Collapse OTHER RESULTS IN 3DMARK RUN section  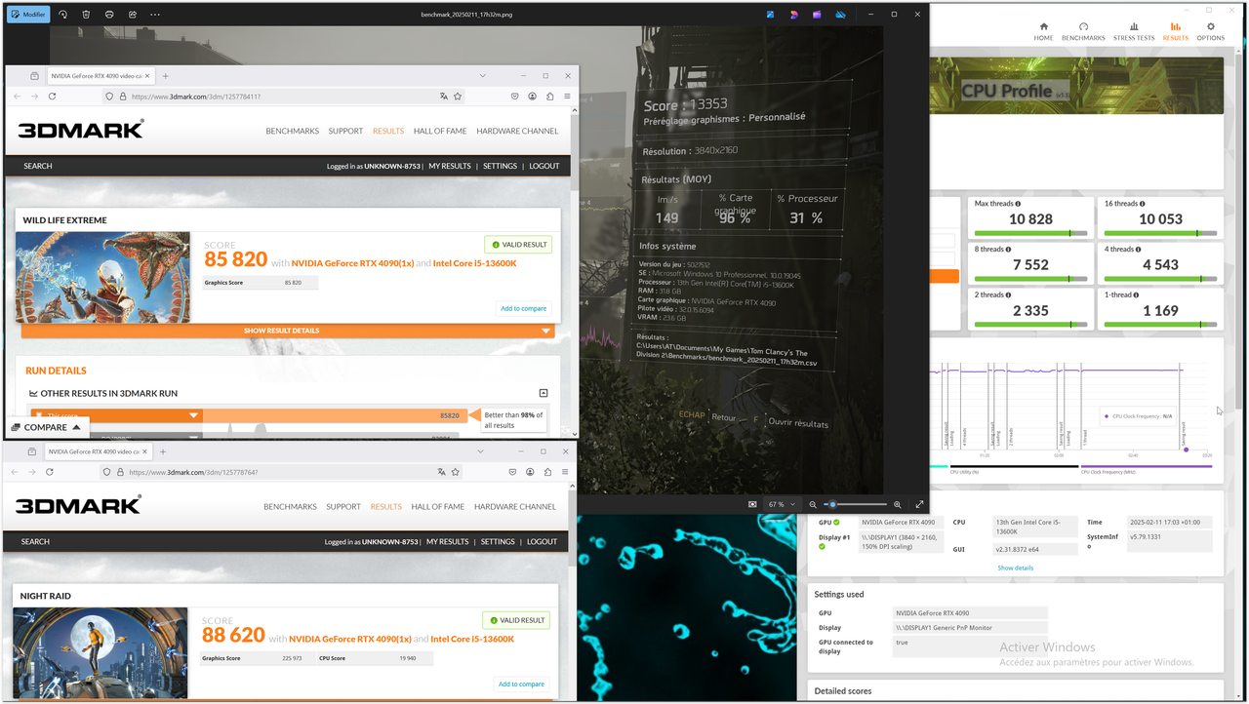544,393
